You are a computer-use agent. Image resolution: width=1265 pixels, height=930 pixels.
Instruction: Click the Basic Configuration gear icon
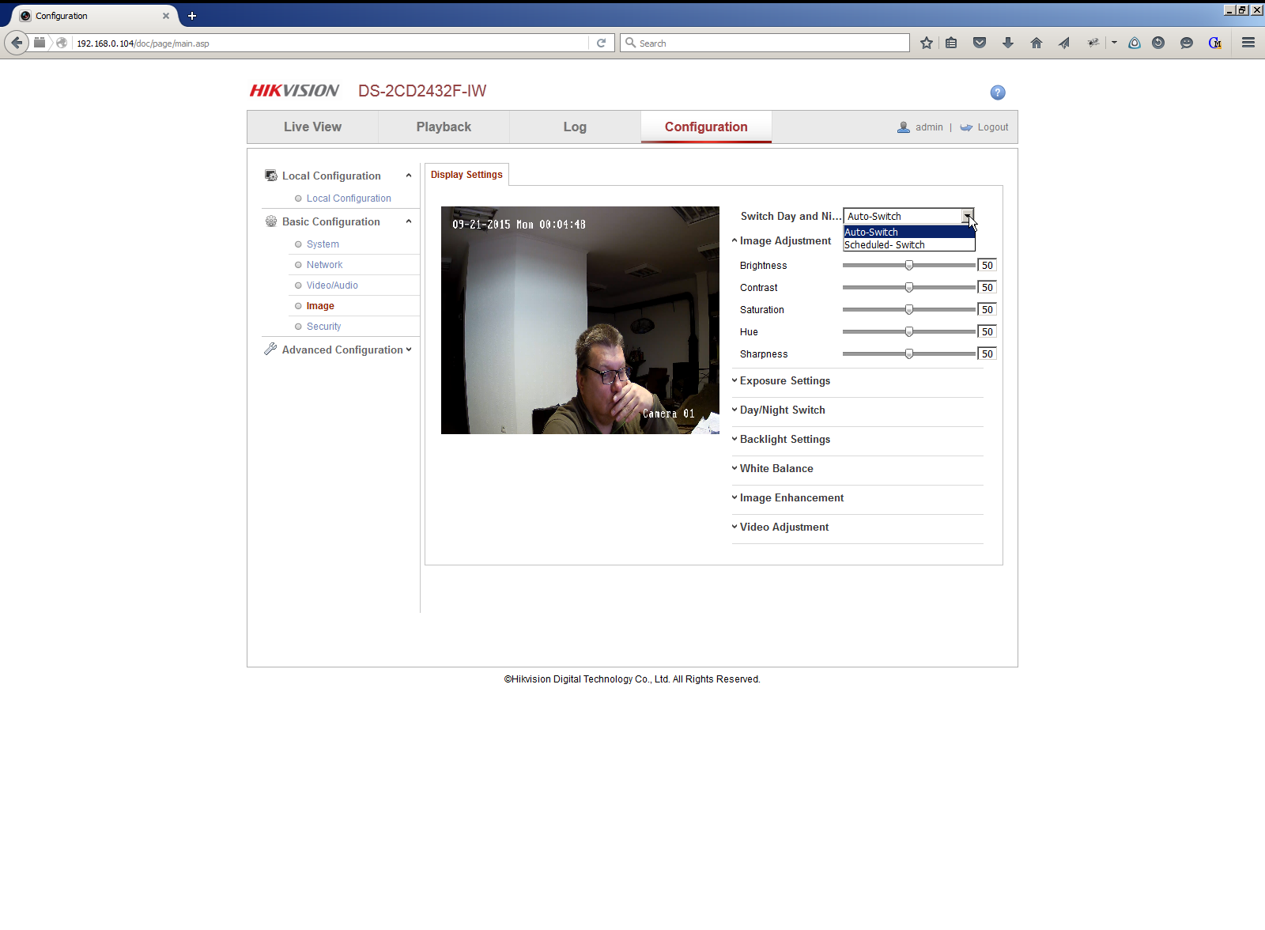[271, 221]
